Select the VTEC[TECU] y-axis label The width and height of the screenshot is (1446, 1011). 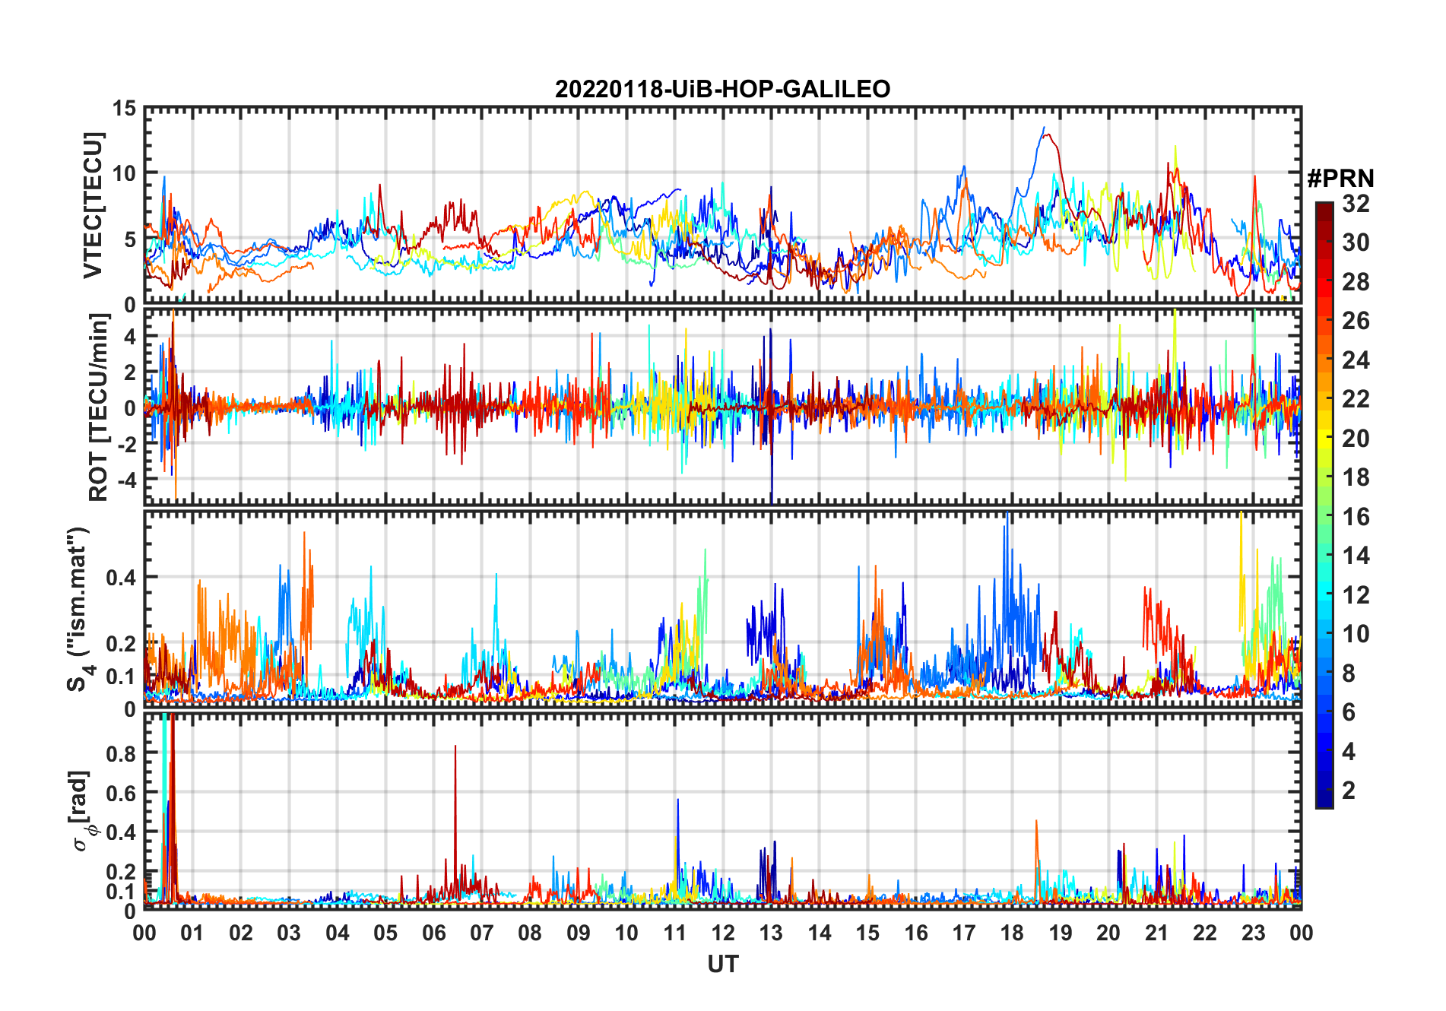93,205
